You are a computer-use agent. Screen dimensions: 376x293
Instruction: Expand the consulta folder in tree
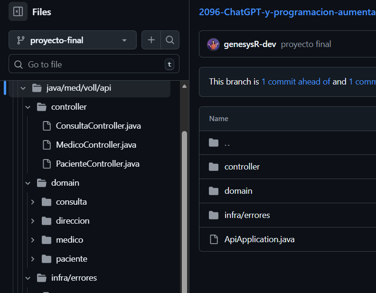coord(32,202)
